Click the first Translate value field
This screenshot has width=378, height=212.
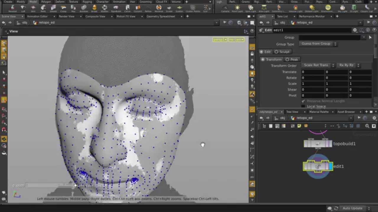(313, 72)
